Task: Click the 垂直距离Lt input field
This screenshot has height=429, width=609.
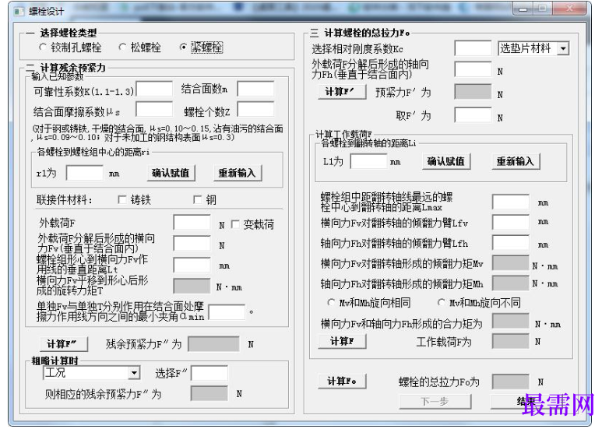Action: [192, 265]
